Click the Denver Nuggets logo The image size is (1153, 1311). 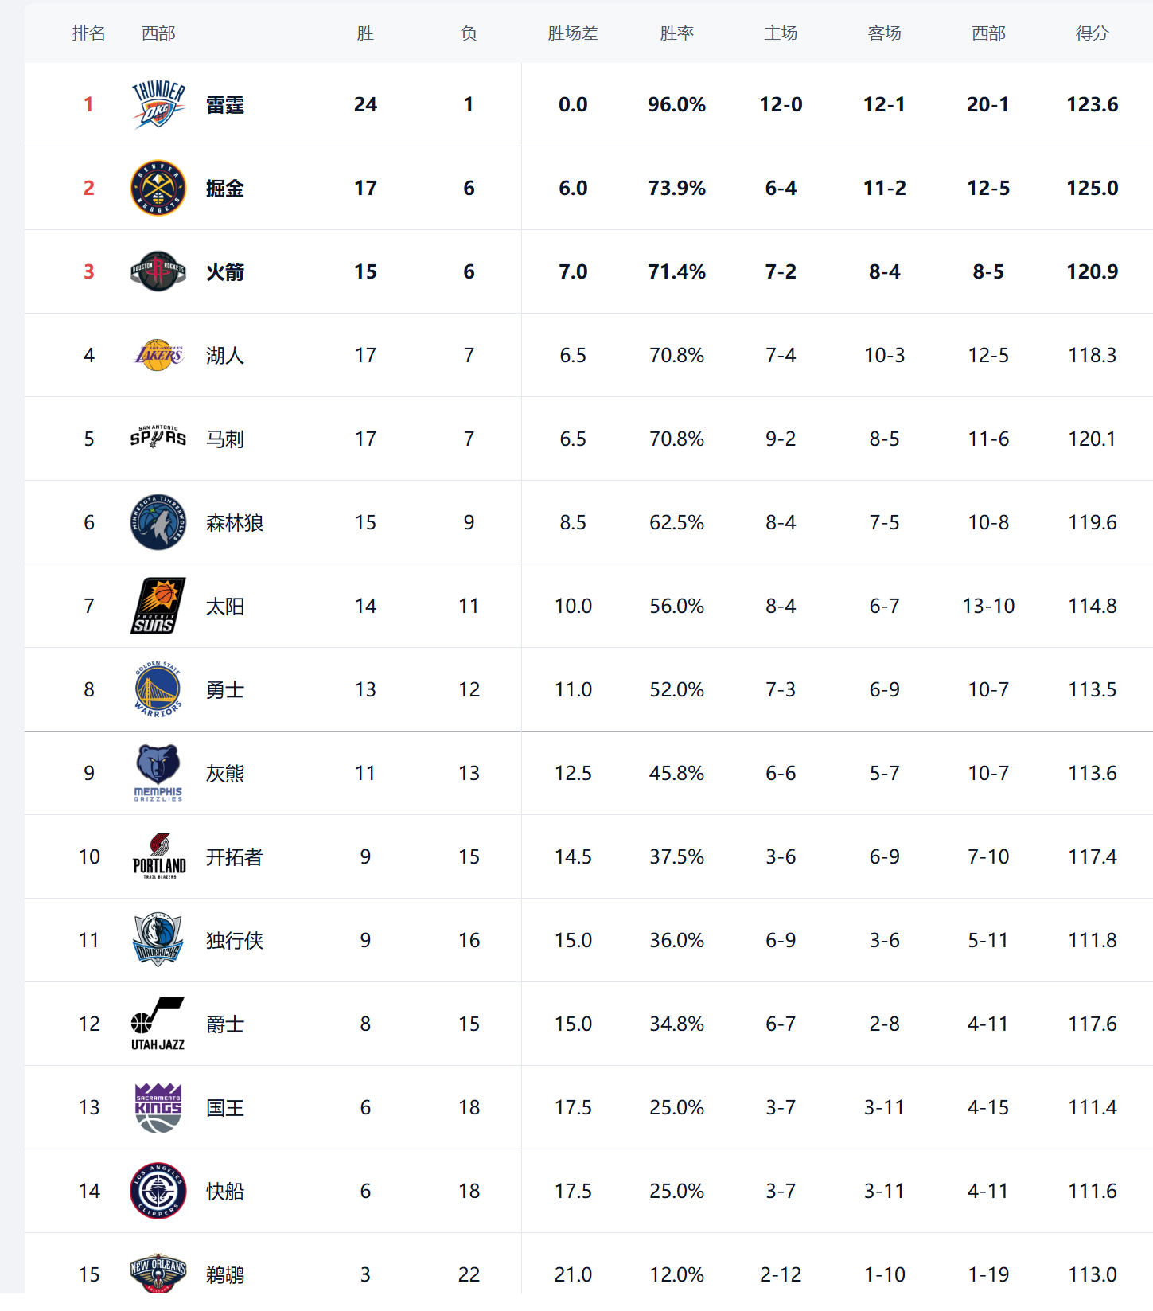(x=158, y=188)
